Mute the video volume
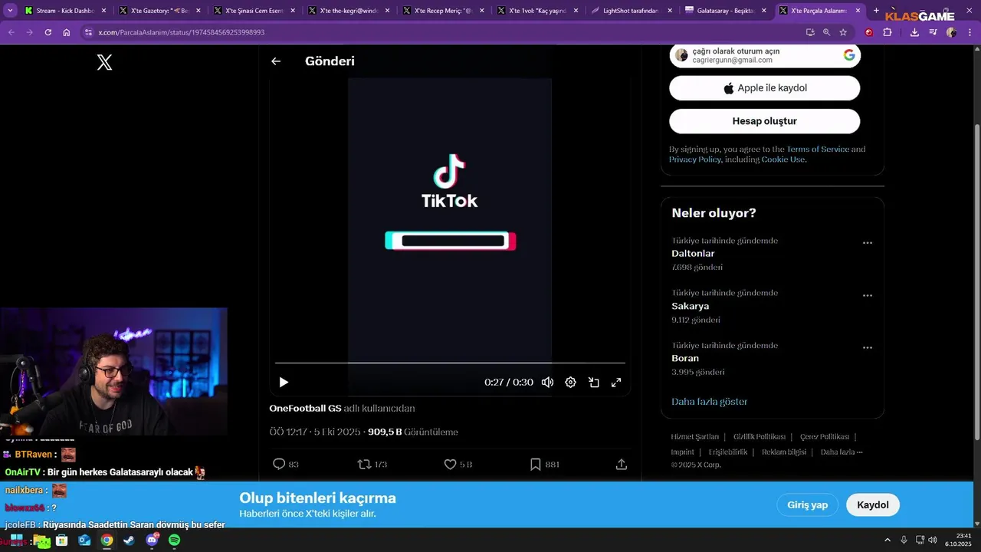The width and height of the screenshot is (981, 552). coord(547,382)
